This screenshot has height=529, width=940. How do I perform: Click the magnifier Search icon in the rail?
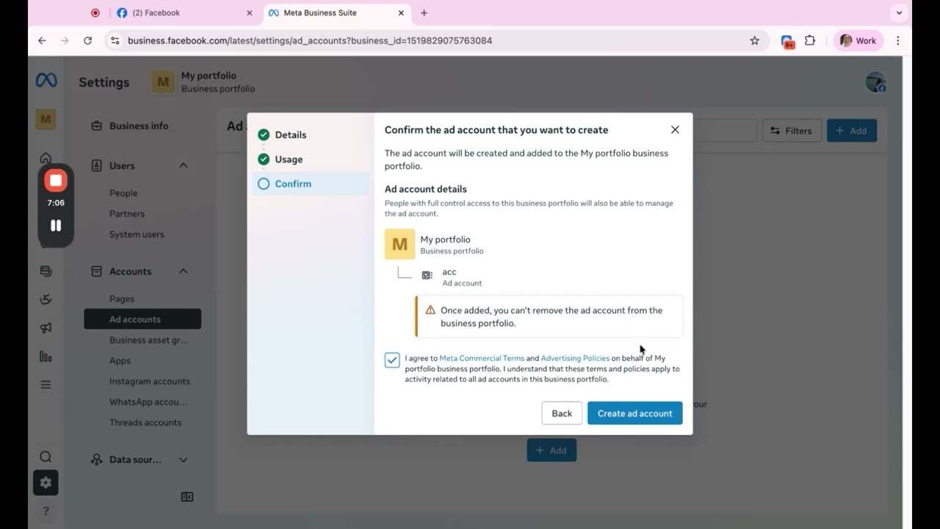[46, 457]
